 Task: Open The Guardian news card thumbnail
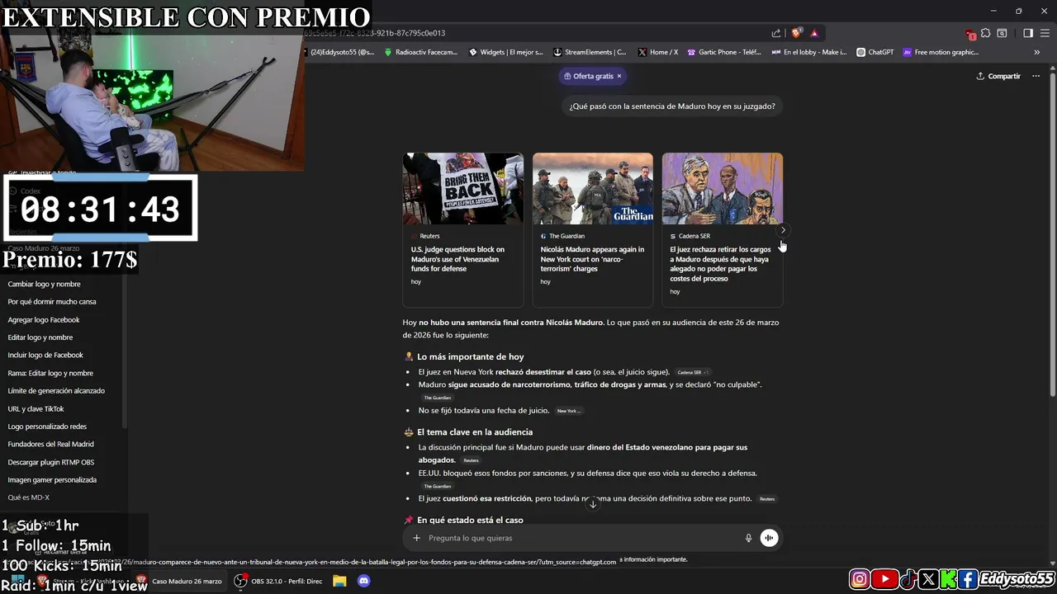click(x=593, y=188)
